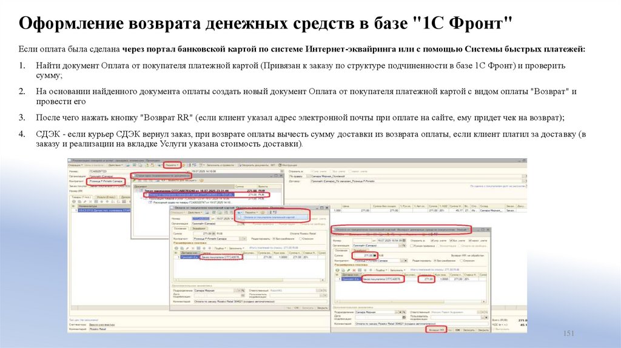Screen dimensions: 621x348
Task: Click right scroll arrow of middle payment table
Action: point(323,280)
